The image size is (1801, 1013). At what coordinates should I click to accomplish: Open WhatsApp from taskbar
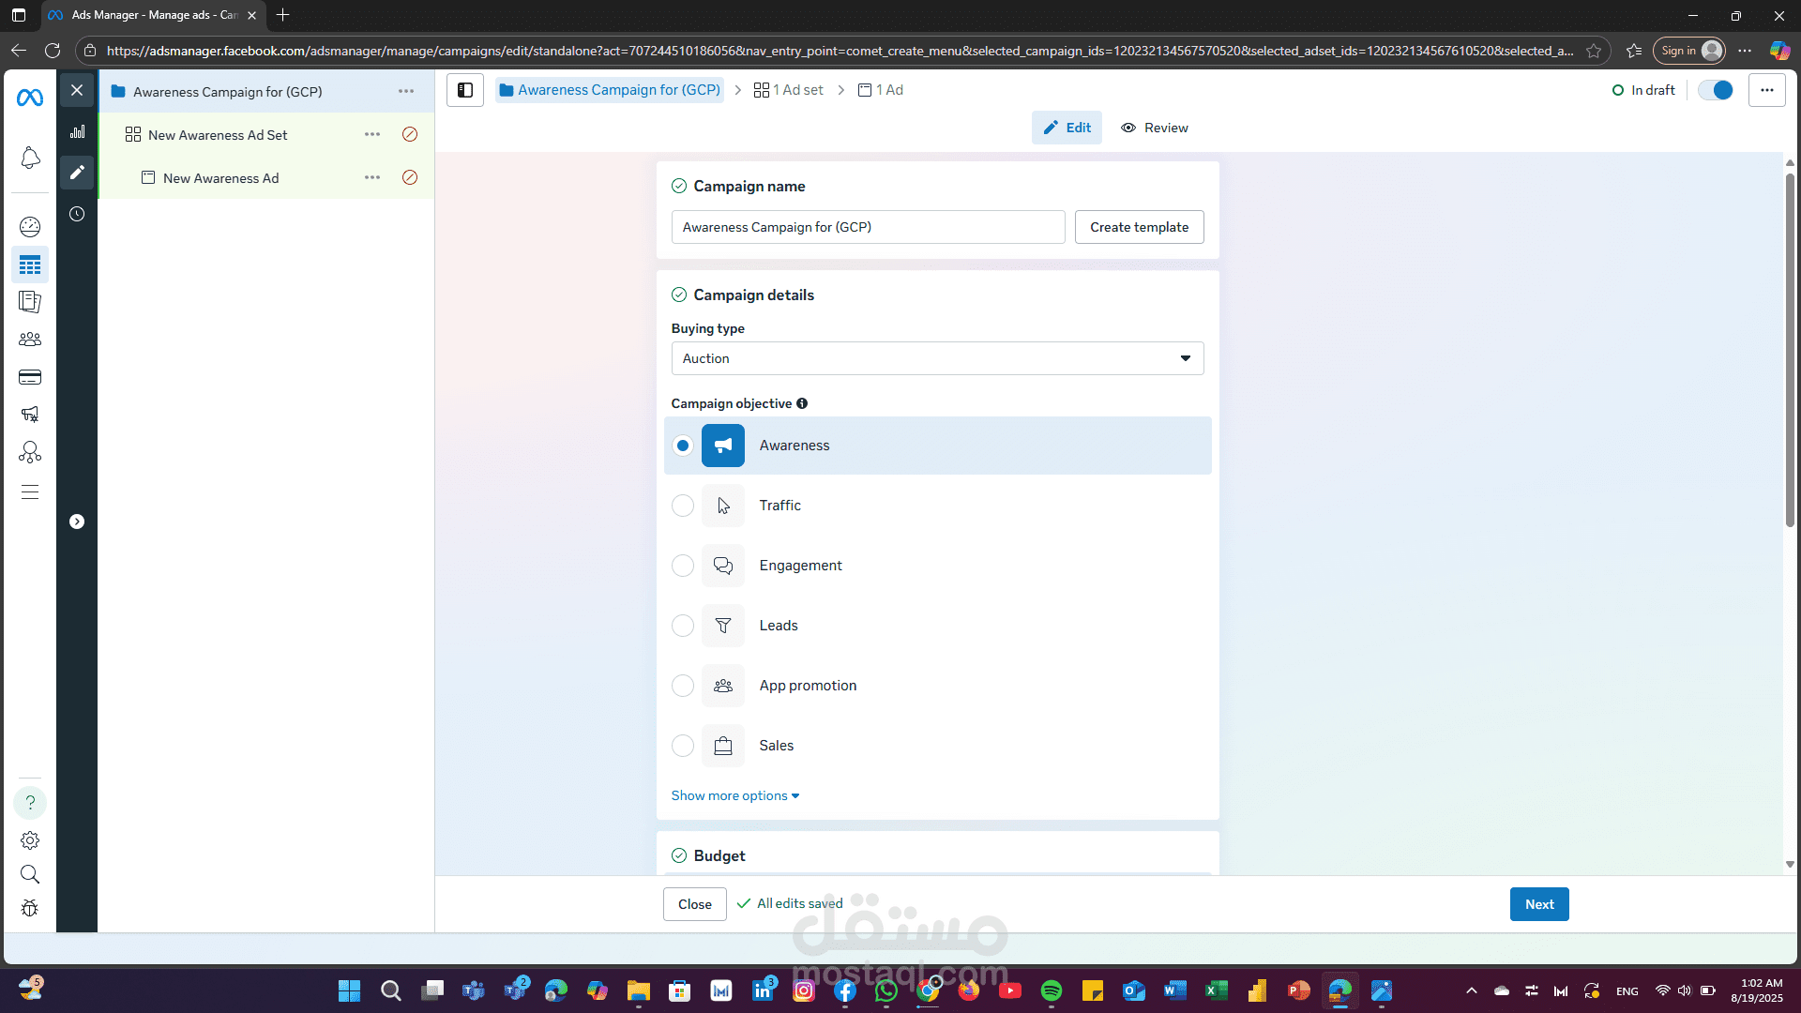886,990
